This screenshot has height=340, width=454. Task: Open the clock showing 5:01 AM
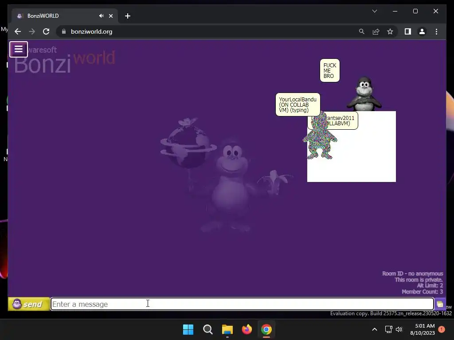point(423,329)
